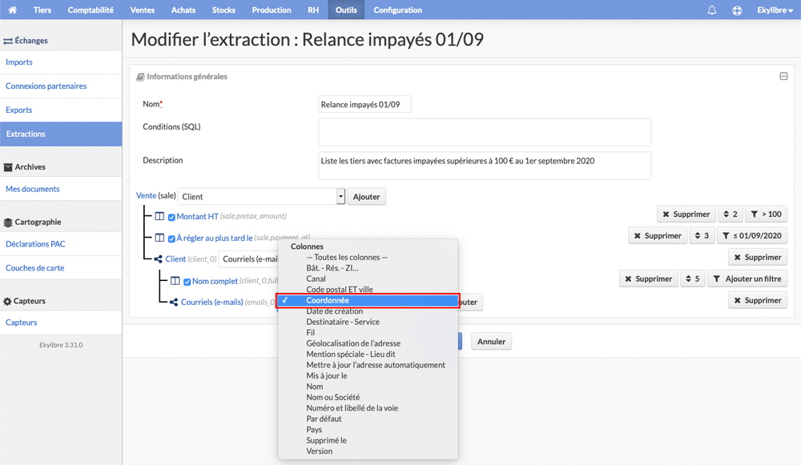Remove the Nom complet column
The width and height of the screenshot is (801, 465).
point(649,279)
